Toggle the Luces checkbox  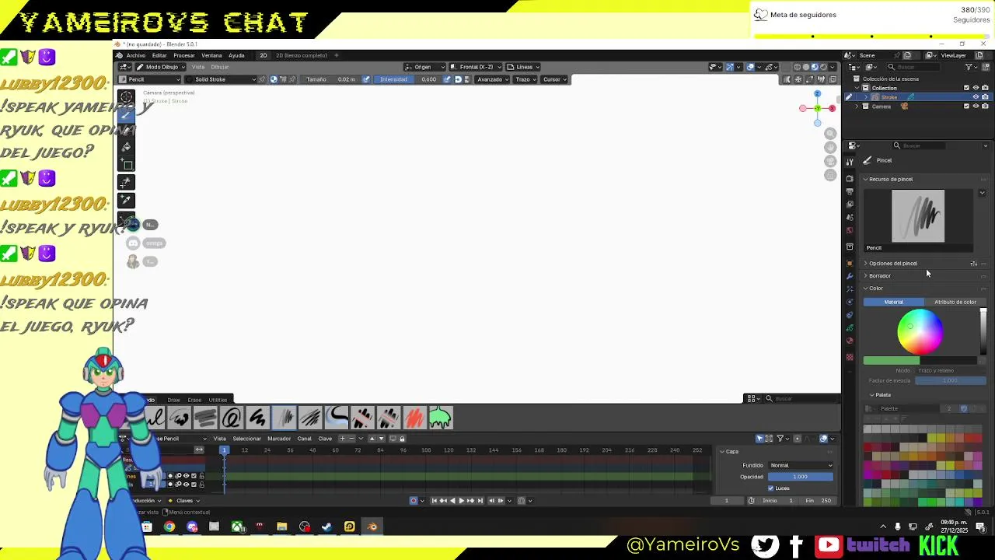pyautogui.click(x=771, y=488)
